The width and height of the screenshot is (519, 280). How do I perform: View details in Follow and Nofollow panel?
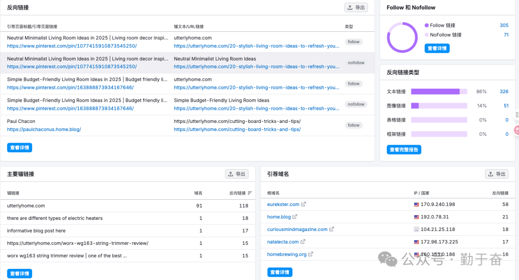(437, 49)
